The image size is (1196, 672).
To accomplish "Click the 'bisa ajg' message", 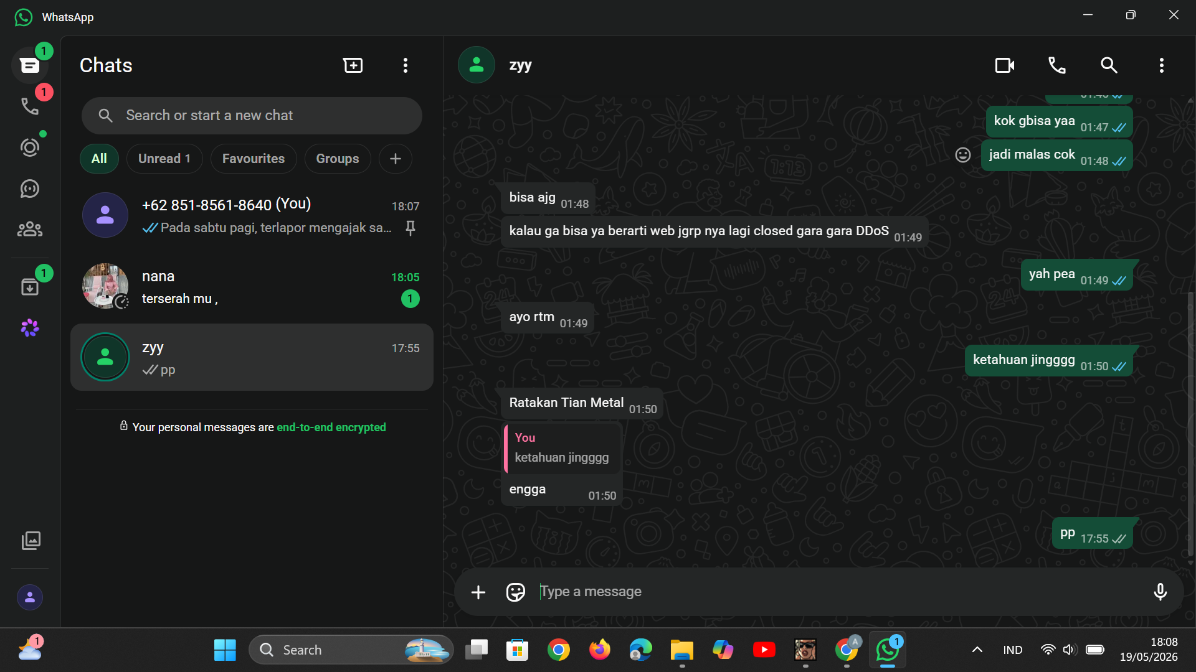I will (x=548, y=198).
